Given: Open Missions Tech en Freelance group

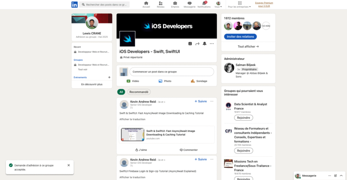Looking at the screenshot, I should tap(253, 166).
